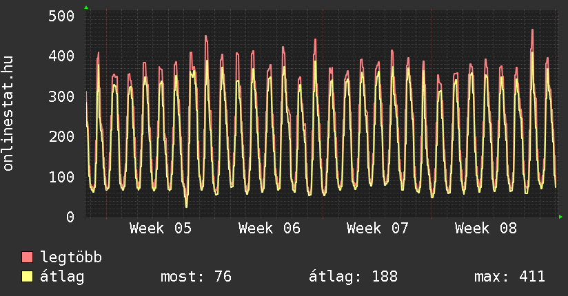Screen dimensions: 568x296
Task: Click the 500 y-axis value
Action: [x=61, y=16]
